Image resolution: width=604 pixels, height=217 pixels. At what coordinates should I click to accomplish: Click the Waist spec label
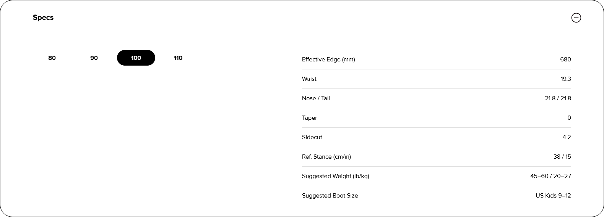click(x=309, y=79)
